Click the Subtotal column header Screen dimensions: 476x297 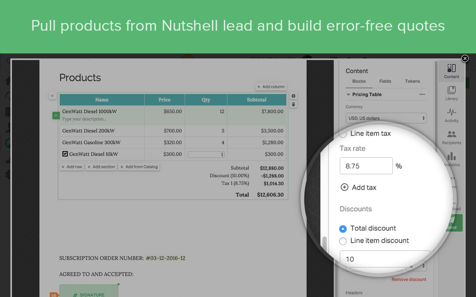click(x=257, y=99)
